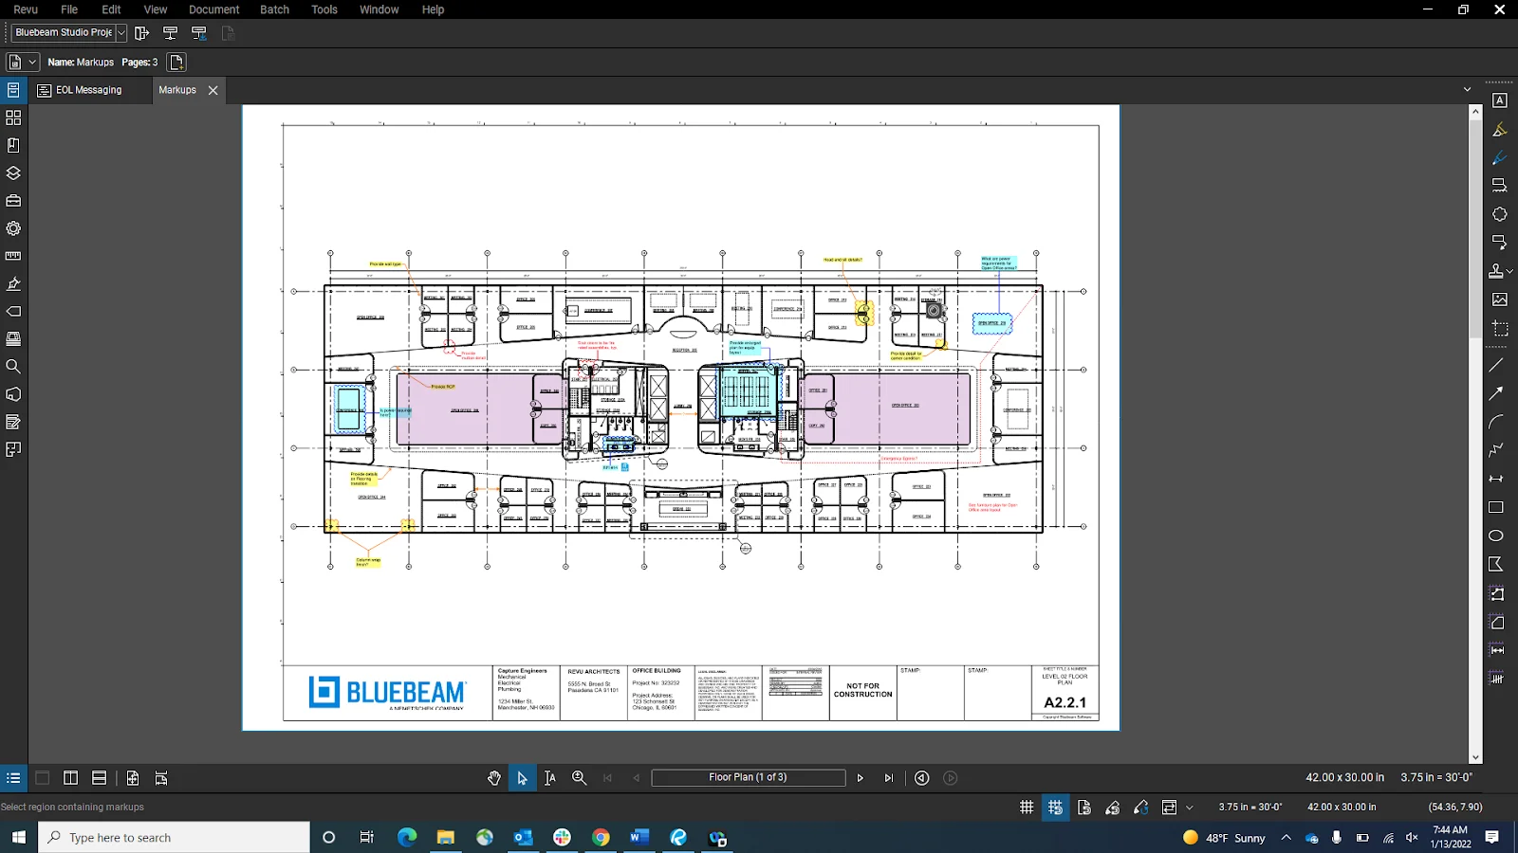Open the Thumbnails panel in left sidebar

[13, 118]
